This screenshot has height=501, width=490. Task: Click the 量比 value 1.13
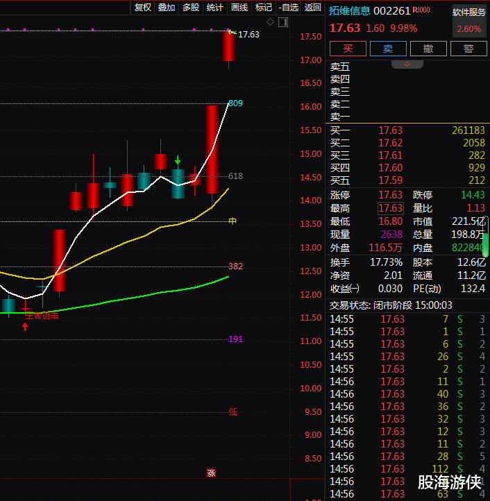475,208
